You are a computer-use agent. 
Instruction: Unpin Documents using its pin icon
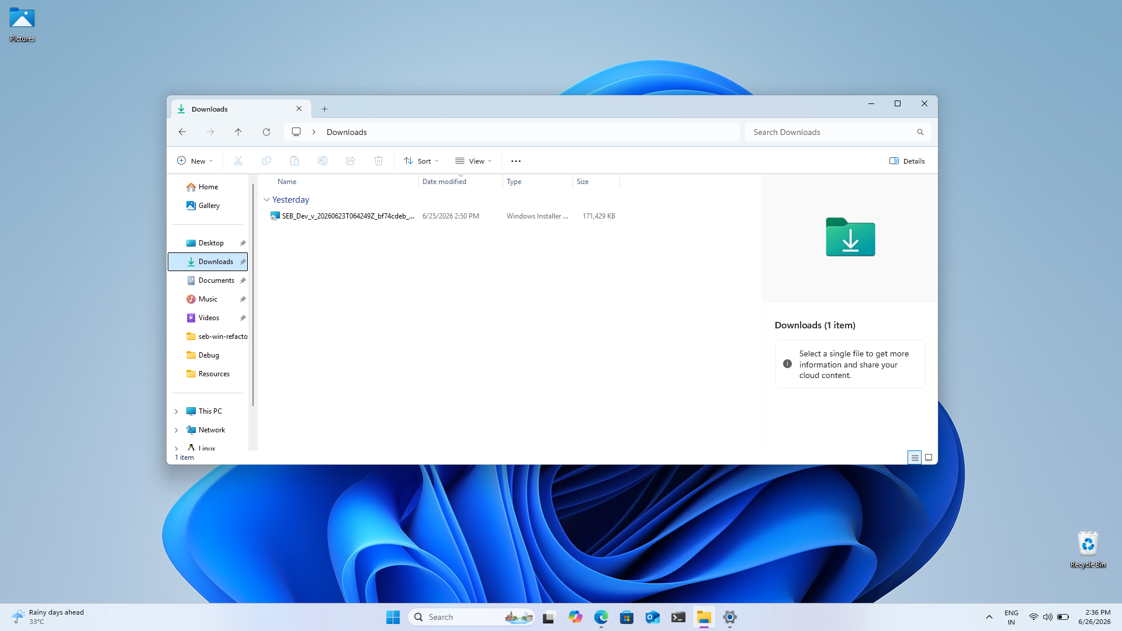pos(243,280)
